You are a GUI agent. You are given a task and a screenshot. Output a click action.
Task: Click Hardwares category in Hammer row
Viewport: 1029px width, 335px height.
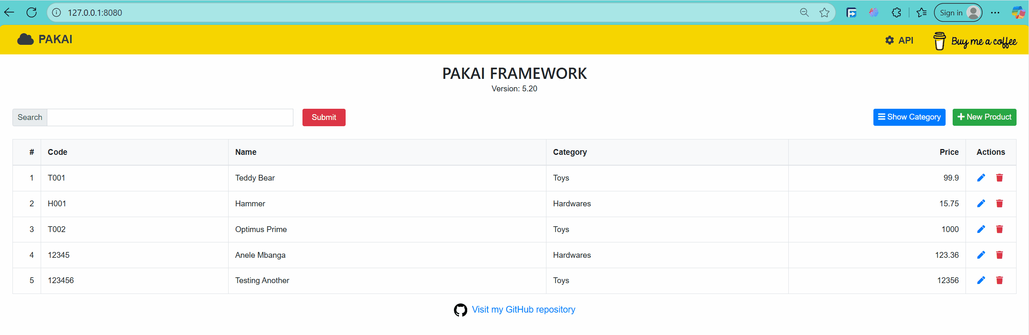(x=572, y=203)
